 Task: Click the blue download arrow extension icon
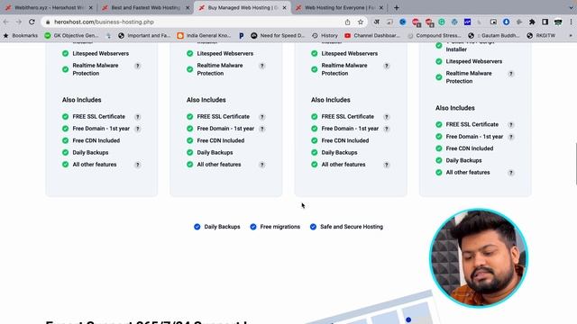click(x=507, y=22)
